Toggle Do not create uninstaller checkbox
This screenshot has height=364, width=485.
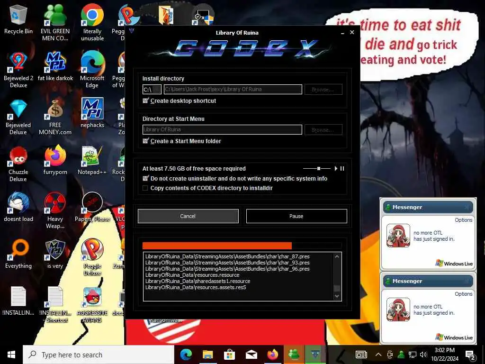tap(146, 178)
